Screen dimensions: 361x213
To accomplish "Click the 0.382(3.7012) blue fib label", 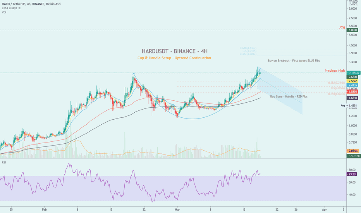I will (x=248, y=54).
